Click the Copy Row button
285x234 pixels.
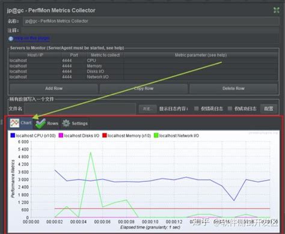click(x=144, y=88)
